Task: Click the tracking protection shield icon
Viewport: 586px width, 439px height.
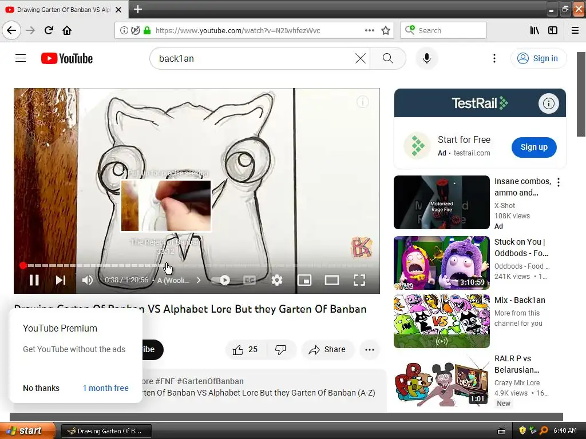Action: click(x=135, y=30)
